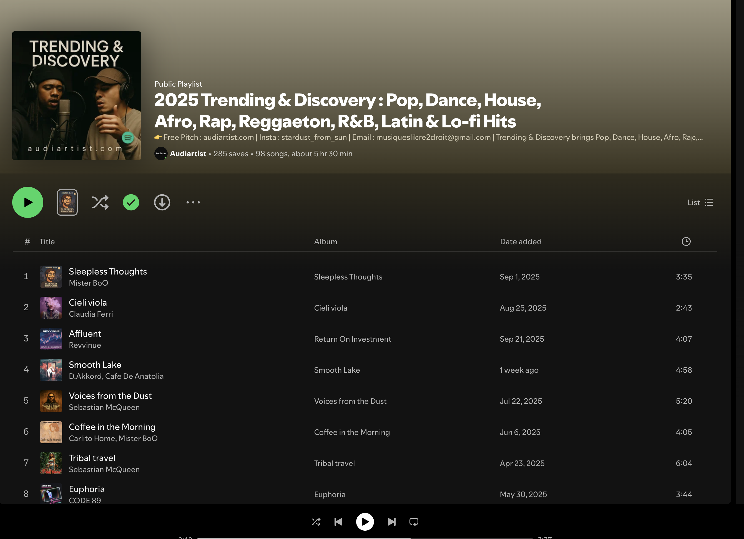Skip to next track in player bar

[x=391, y=522]
